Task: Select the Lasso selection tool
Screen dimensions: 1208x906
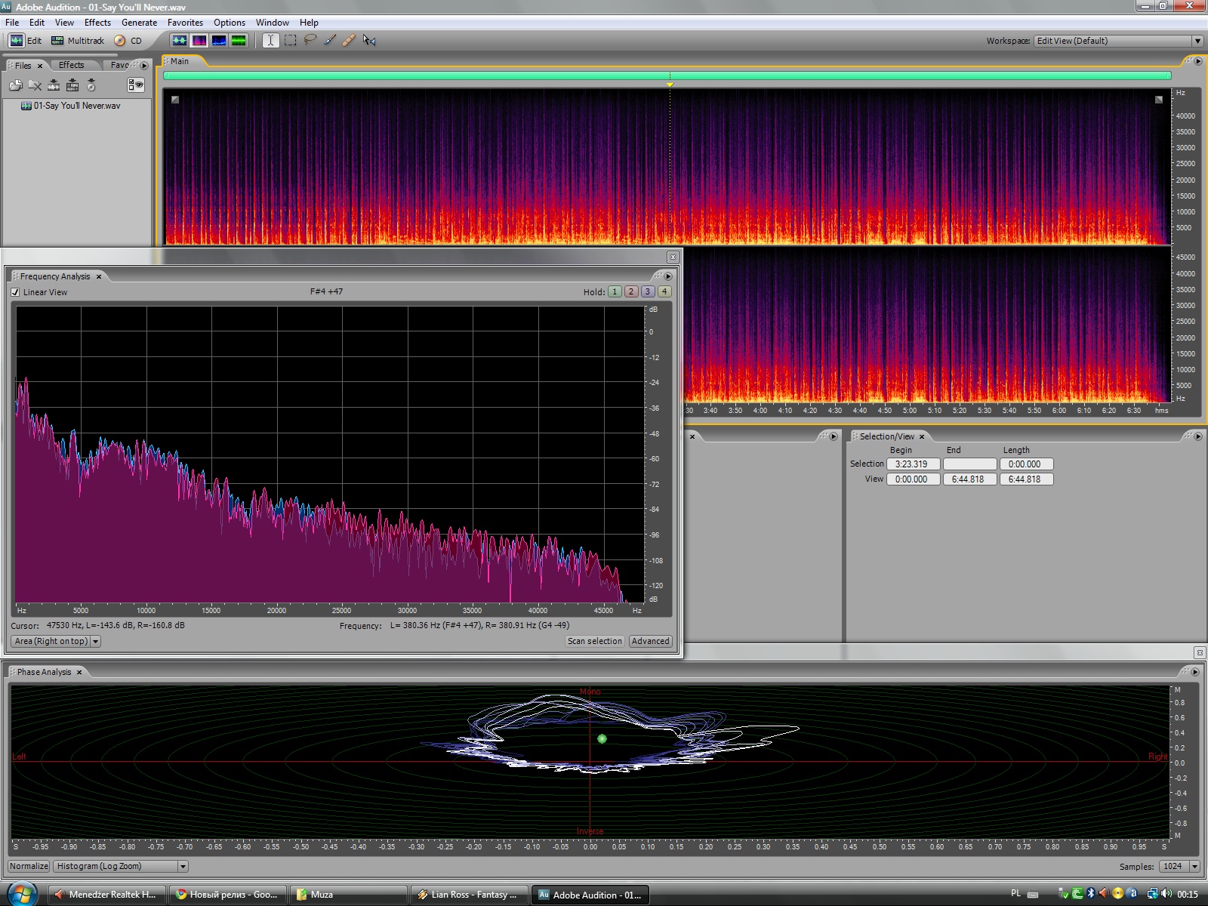Action: pos(310,41)
